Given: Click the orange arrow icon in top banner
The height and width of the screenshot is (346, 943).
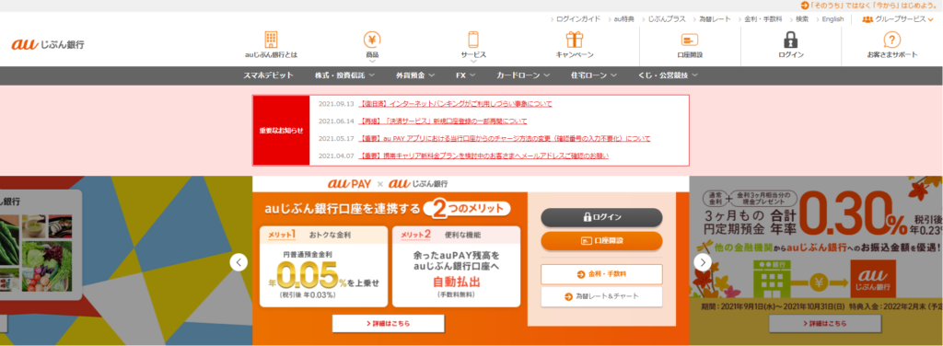Looking at the screenshot, I should coord(805,6).
